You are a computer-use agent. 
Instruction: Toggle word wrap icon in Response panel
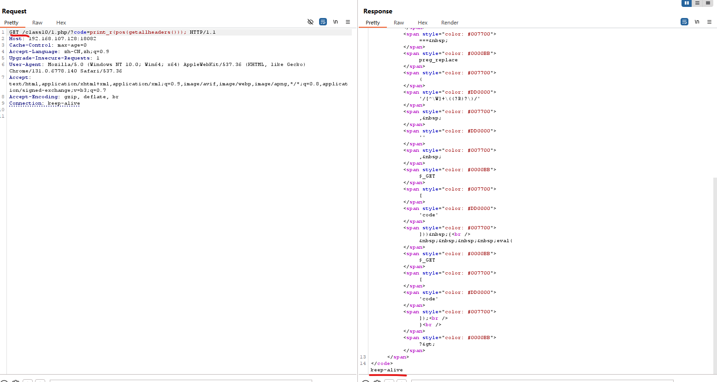(x=685, y=22)
